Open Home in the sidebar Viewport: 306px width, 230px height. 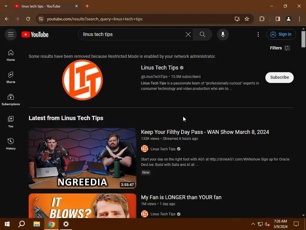point(11,55)
